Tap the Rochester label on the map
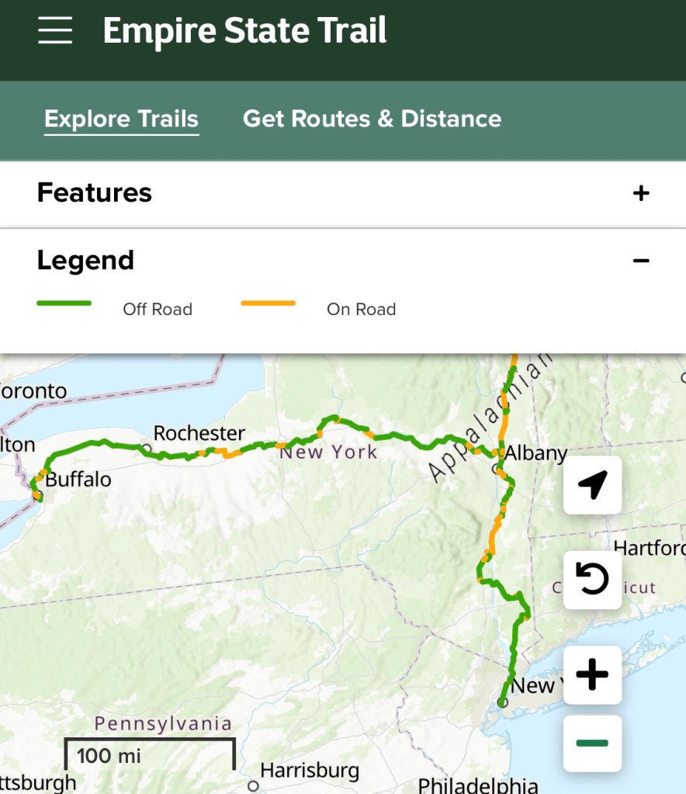 pyautogui.click(x=199, y=432)
